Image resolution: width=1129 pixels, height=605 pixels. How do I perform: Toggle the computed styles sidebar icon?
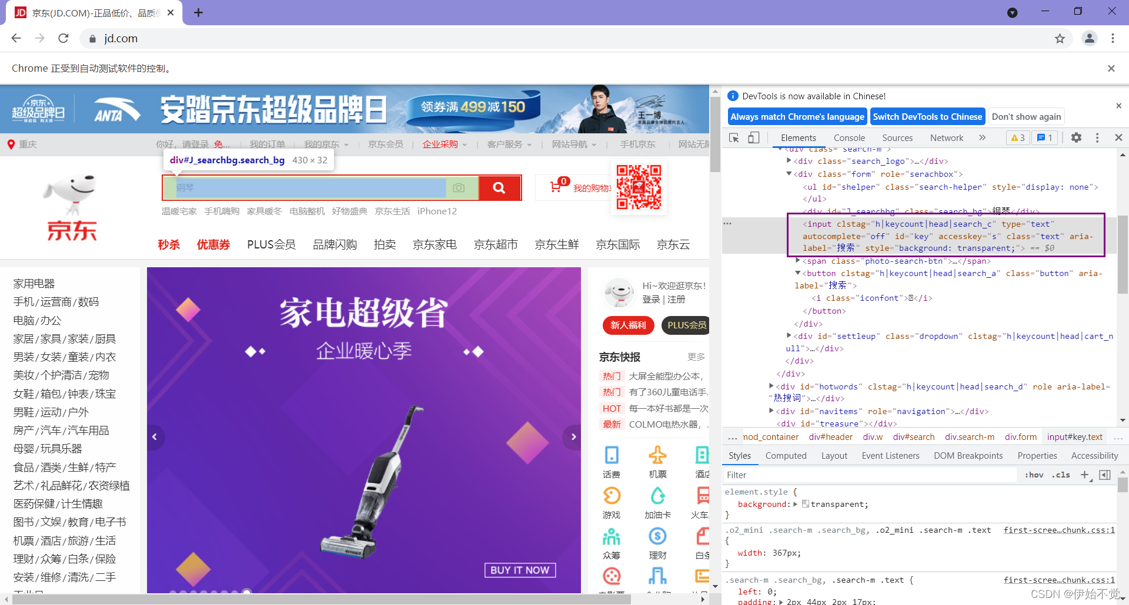pyautogui.click(x=1105, y=475)
